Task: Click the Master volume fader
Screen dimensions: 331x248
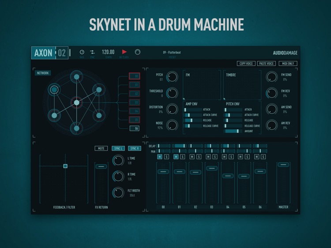Action: click(283, 165)
